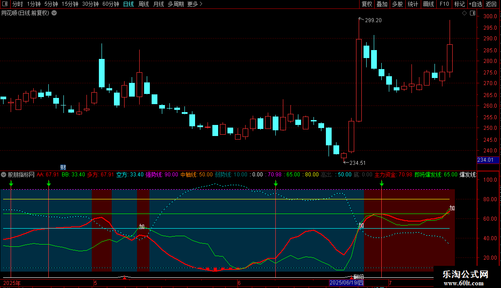Switch to 1分钟 period
Screen dimensions: 501x288
click(x=34, y=4)
